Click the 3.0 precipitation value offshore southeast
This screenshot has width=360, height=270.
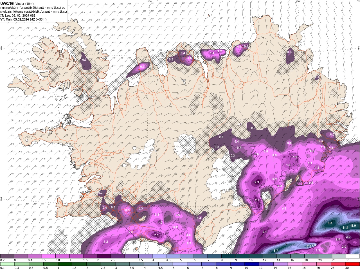click(x=348, y=237)
